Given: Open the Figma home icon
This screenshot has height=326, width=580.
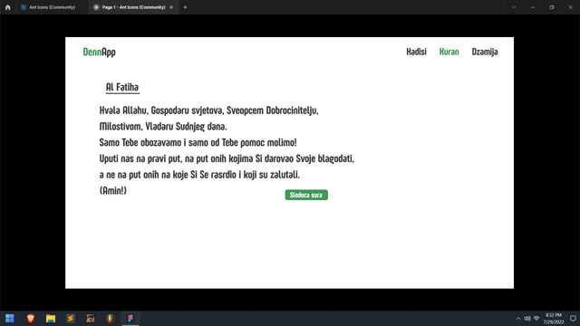Looking at the screenshot, I should [x=8, y=7].
